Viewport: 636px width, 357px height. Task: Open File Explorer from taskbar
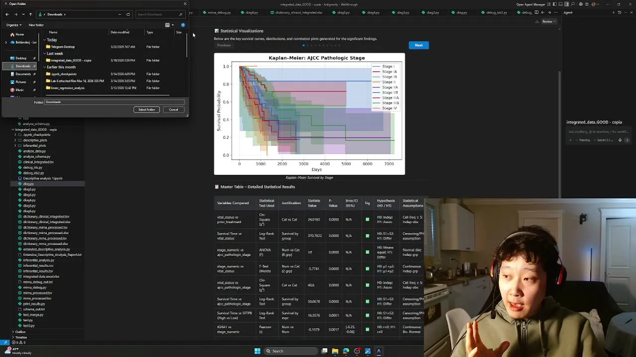[x=335, y=351]
